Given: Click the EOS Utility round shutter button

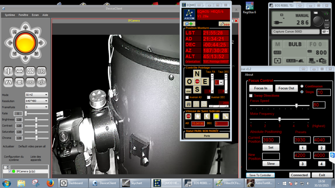Looking at the screenshot, I should [x=318, y=20].
